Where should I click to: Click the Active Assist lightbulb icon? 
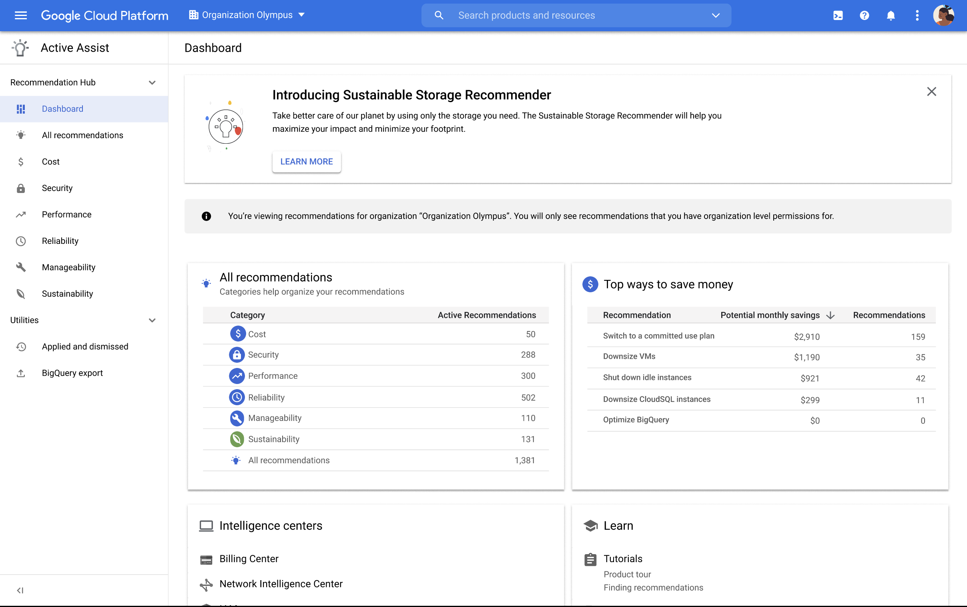(x=19, y=48)
